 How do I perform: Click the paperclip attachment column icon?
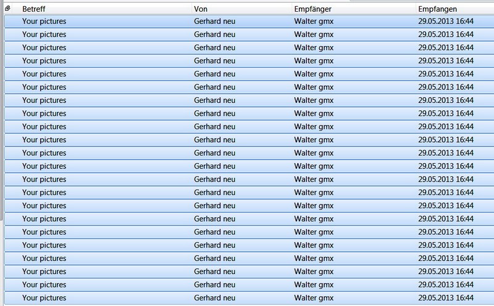8,8
